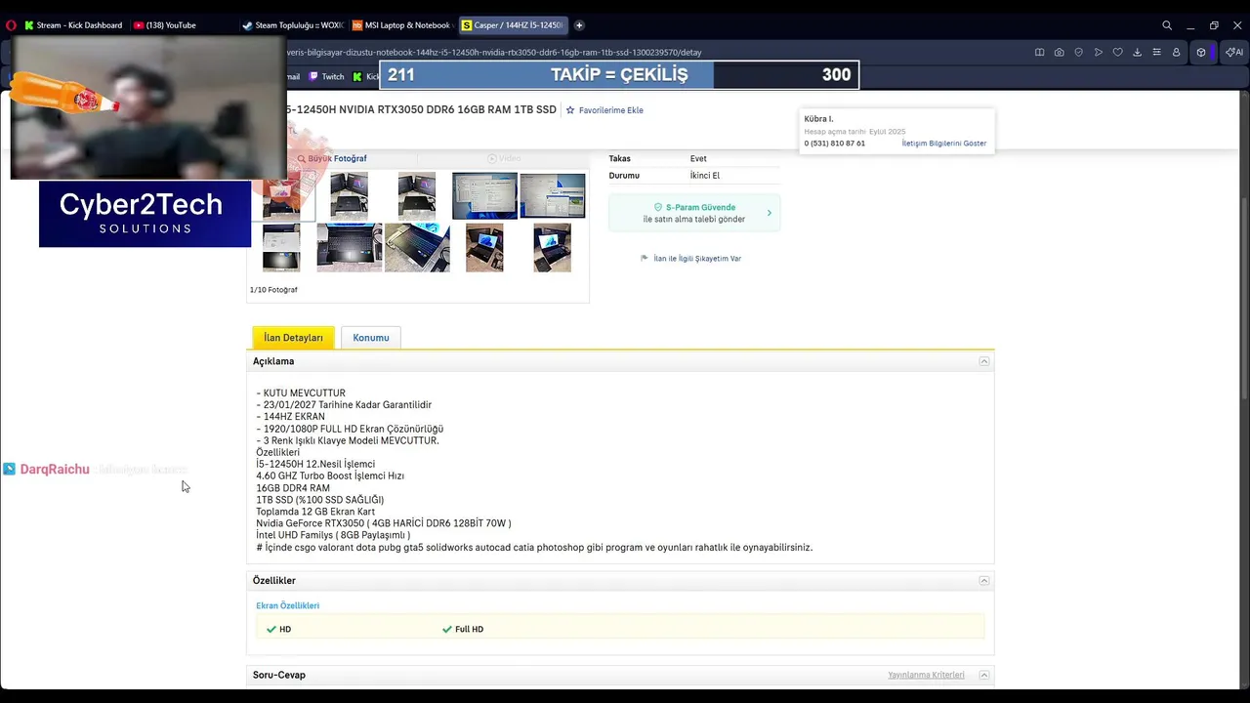This screenshot has height=703, width=1250.
Task: Take a snapshot with the camera icon
Action: (1060, 52)
